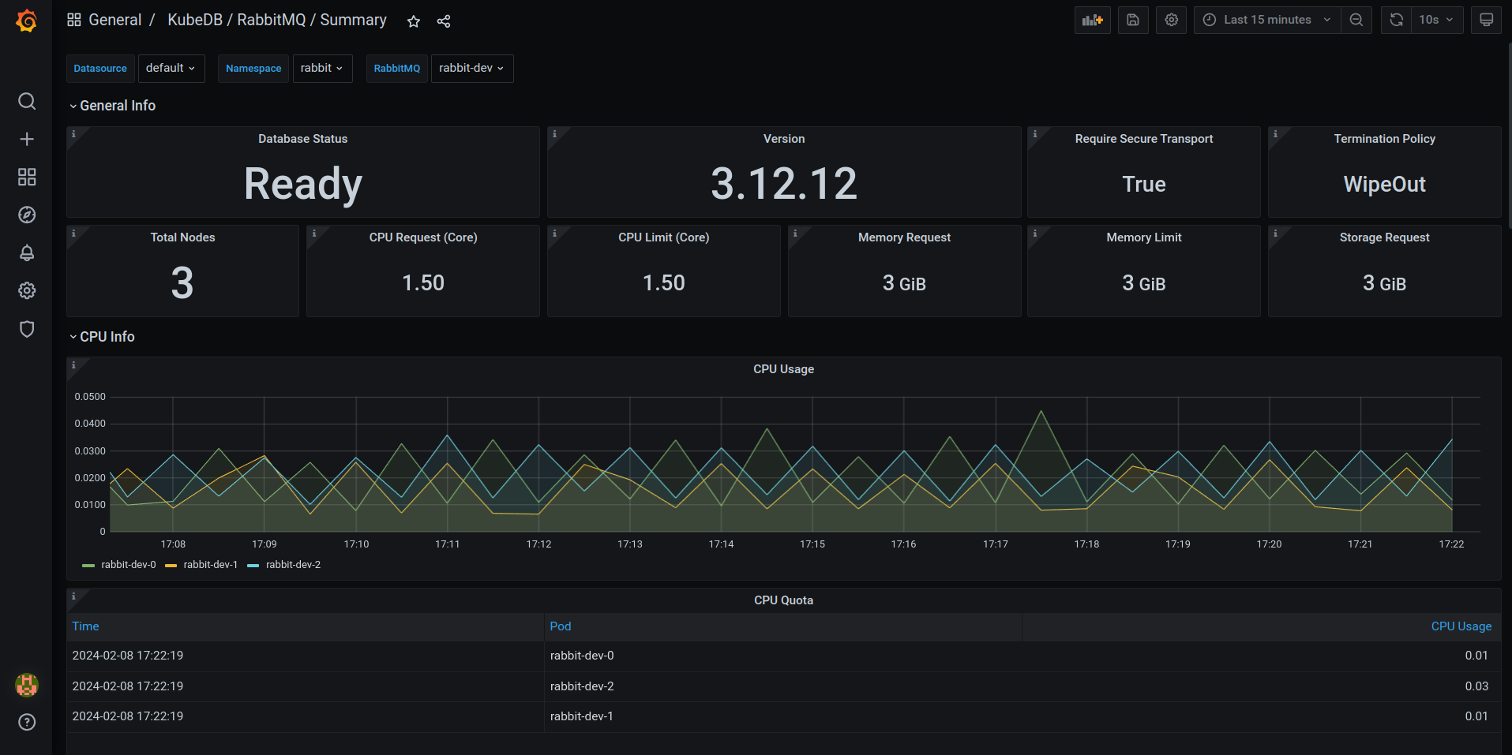Open the Dashboards icon in the sidebar
This screenshot has width=1512, height=755.
27,177
